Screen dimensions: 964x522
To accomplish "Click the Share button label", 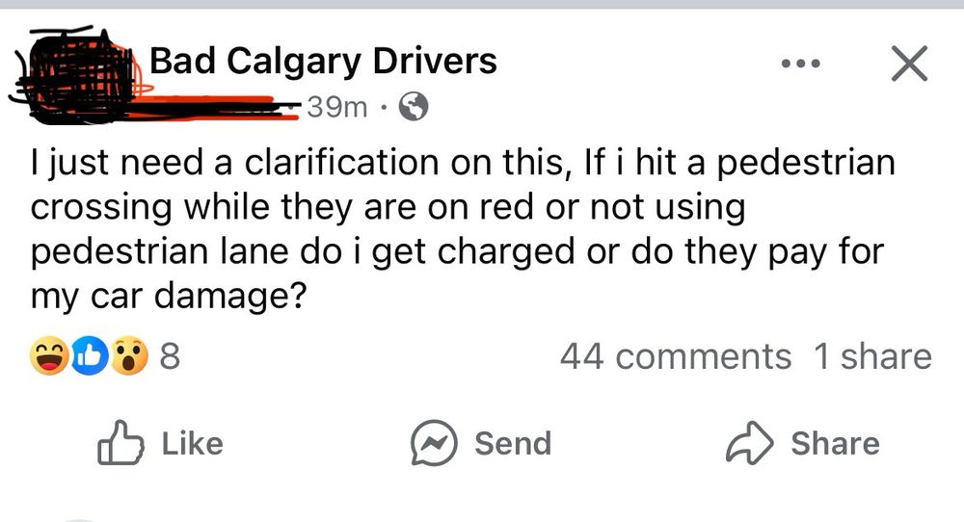I will pos(835,443).
